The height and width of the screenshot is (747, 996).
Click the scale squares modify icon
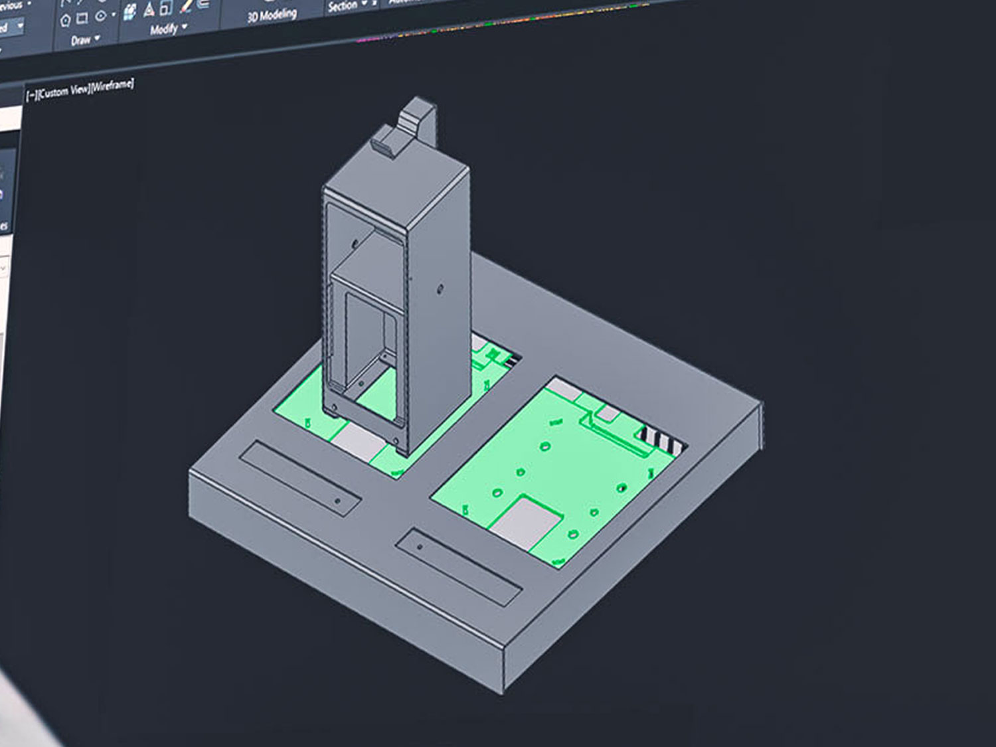(x=166, y=7)
